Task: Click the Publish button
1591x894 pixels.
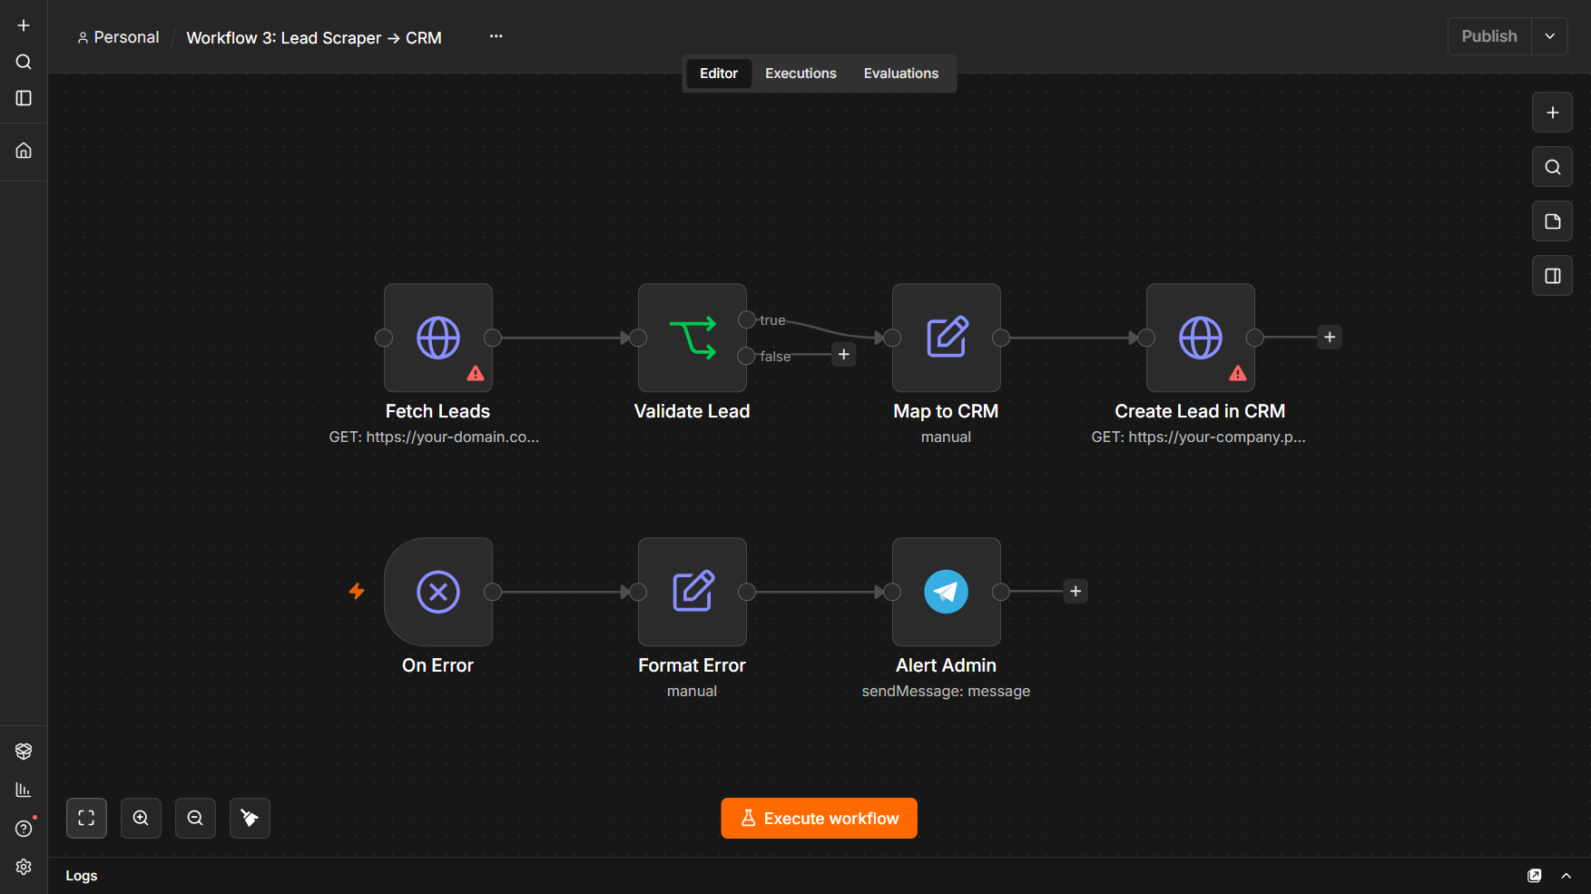Action: tap(1489, 36)
